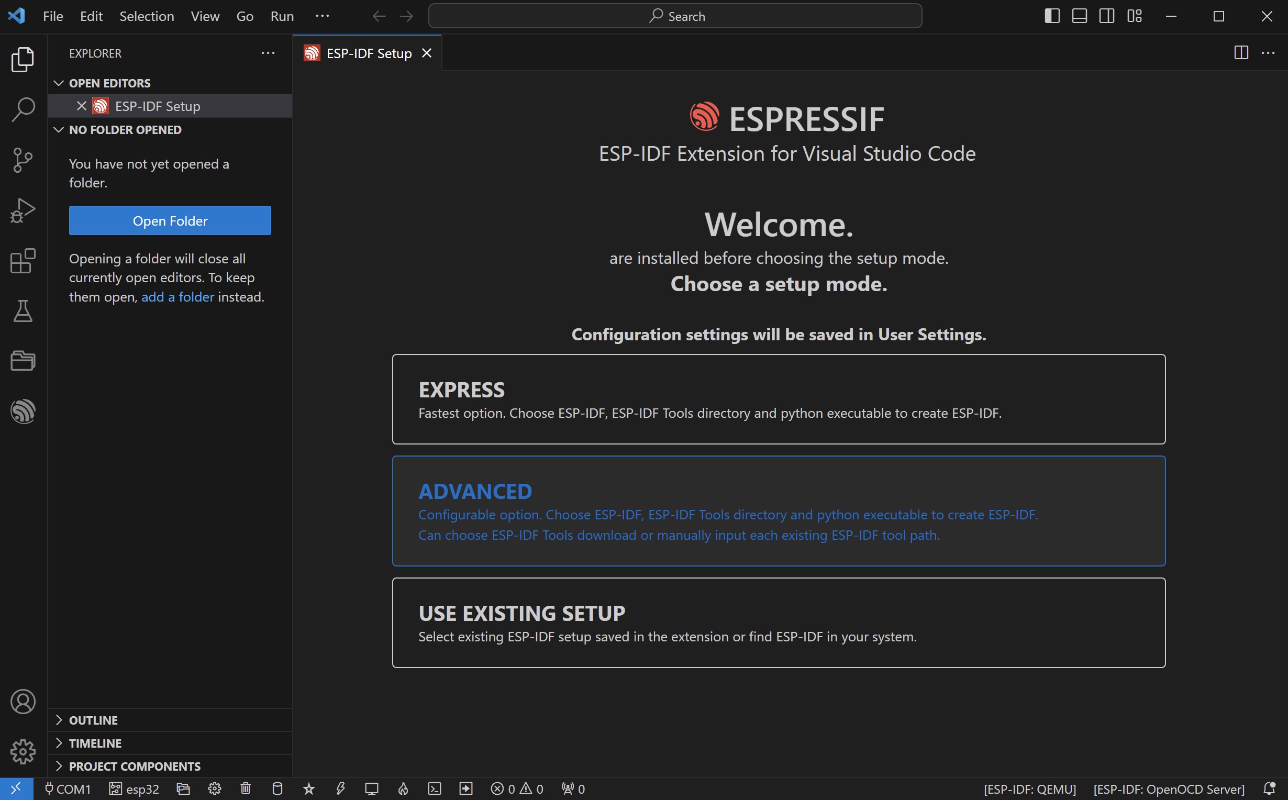Choose the EXPRESS setup mode

[x=779, y=399]
